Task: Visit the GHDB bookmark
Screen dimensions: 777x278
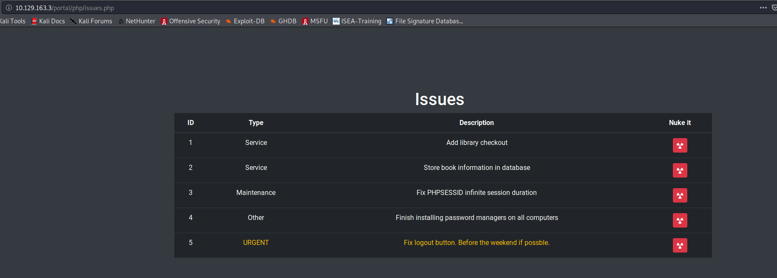Action: 283,21
